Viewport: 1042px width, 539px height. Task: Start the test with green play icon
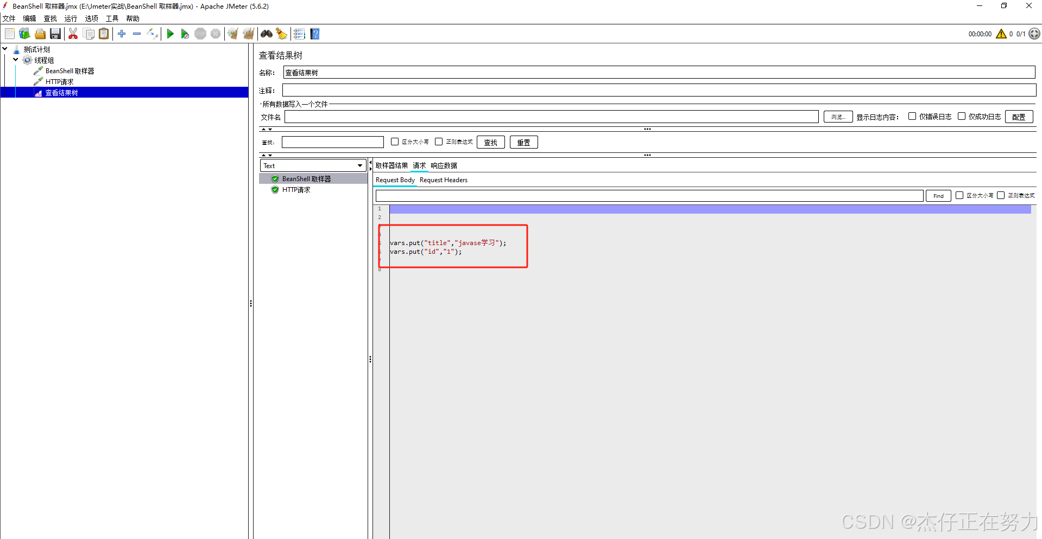point(170,34)
